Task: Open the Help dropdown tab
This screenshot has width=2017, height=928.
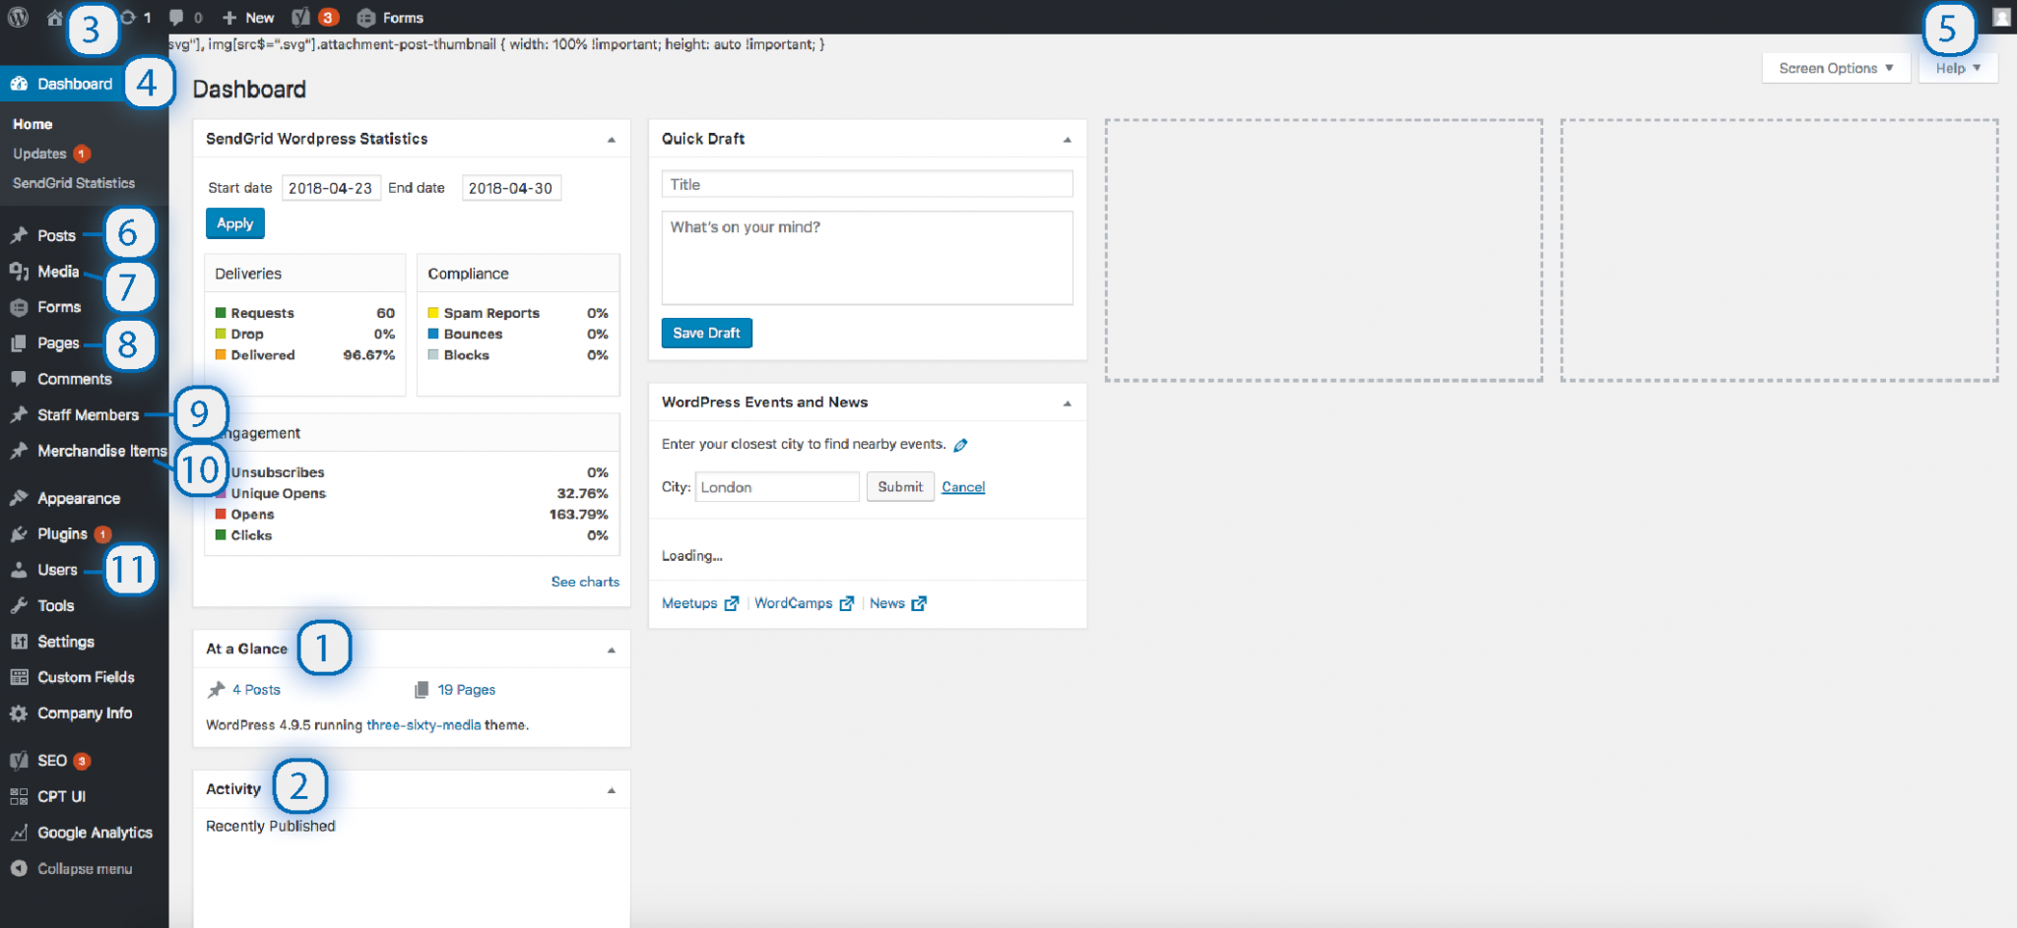Action: [1958, 68]
